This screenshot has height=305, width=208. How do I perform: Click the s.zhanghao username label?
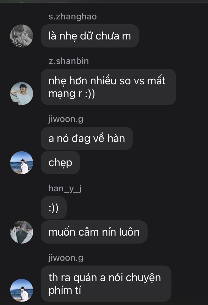click(x=73, y=16)
